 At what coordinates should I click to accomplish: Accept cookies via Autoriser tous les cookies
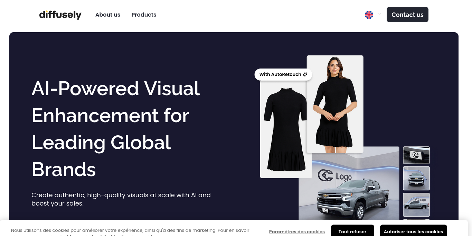pyautogui.click(x=413, y=231)
